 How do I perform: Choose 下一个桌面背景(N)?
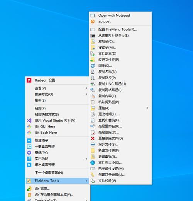57,173
